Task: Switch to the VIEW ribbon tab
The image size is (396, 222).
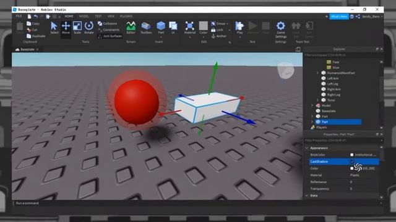Action: click(111, 16)
